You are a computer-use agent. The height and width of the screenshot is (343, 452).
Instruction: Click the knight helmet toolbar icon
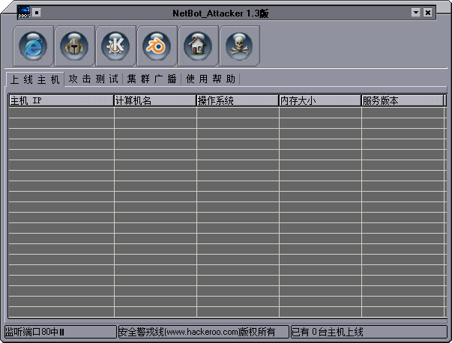[x=75, y=46]
